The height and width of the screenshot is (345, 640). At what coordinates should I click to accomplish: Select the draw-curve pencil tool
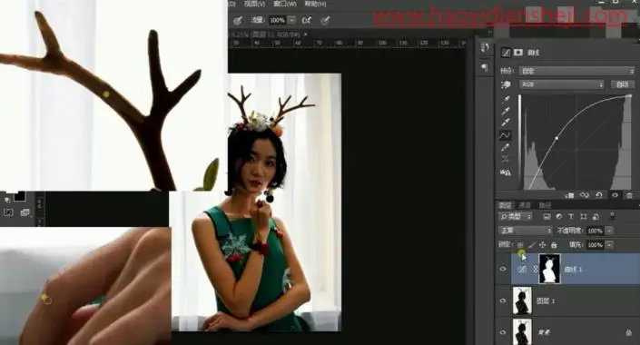point(506,147)
